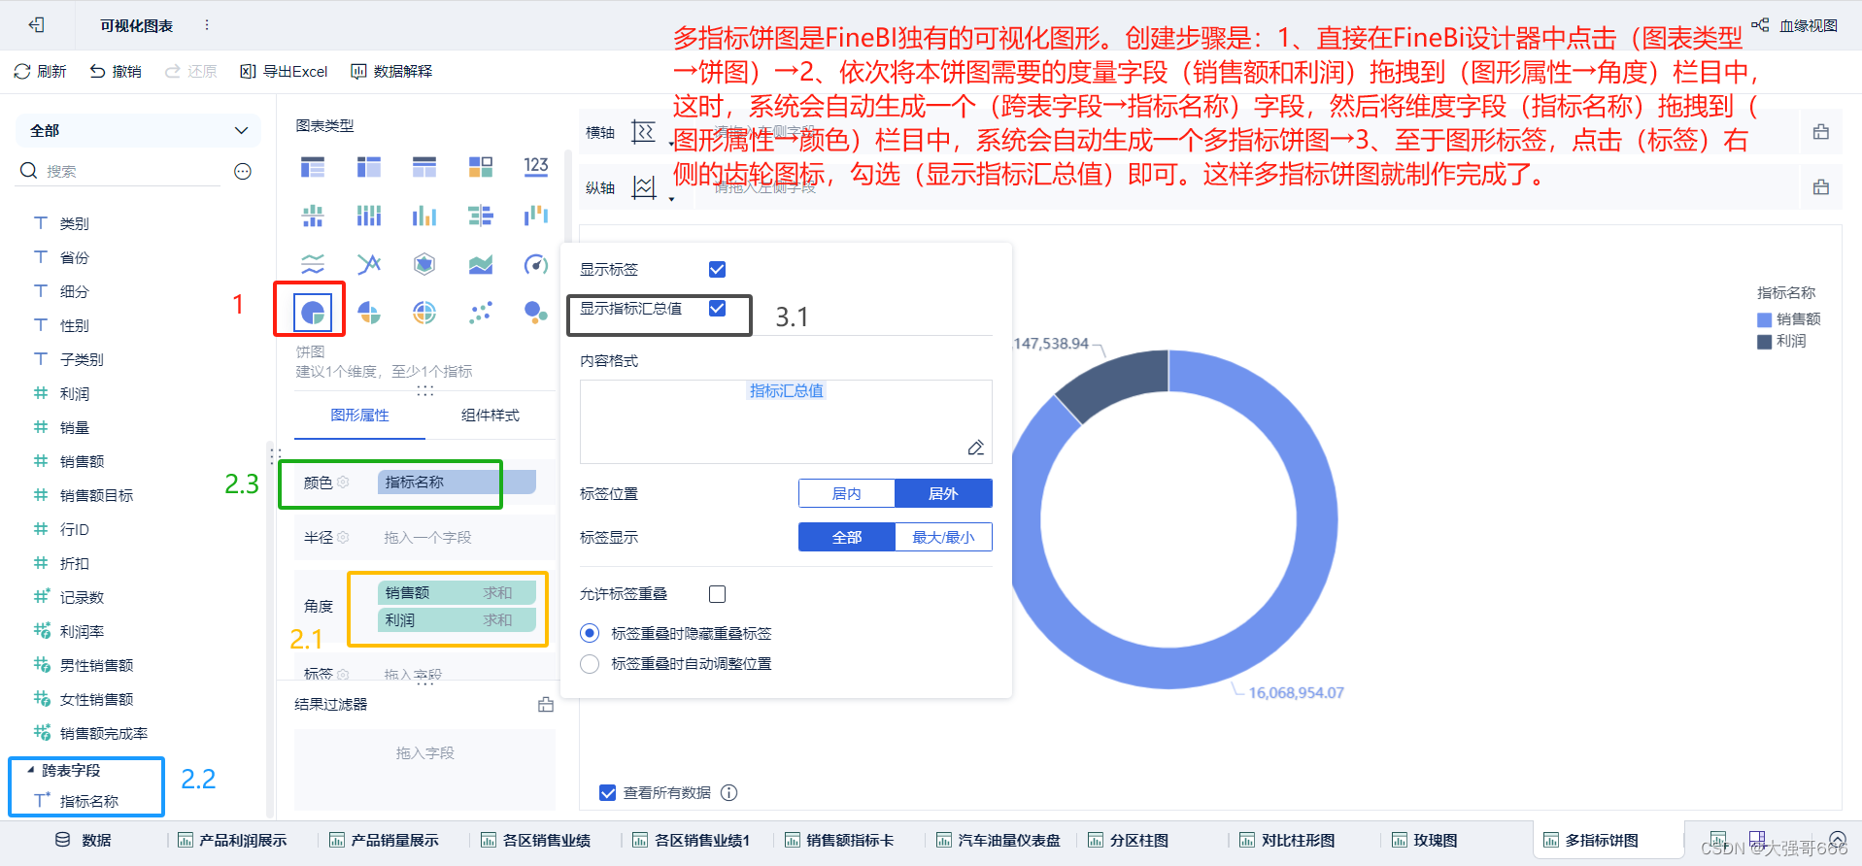Select the scatter plot chart icon

tap(481, 312)
